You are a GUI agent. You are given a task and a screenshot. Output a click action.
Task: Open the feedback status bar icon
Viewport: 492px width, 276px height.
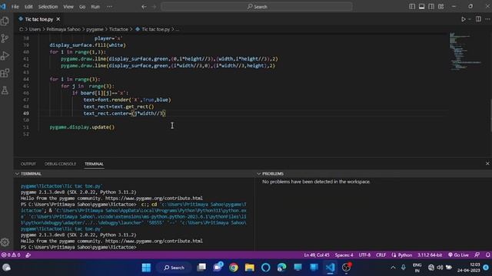click(477, 255)
